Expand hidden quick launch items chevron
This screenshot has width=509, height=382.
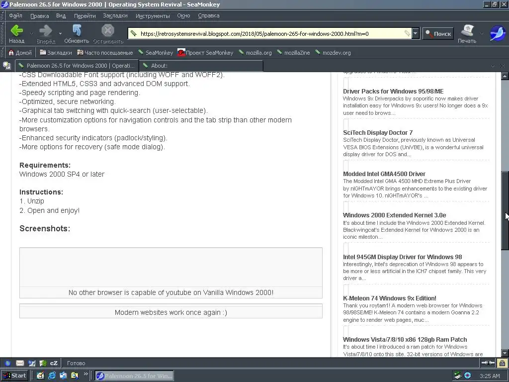(85, 374)
